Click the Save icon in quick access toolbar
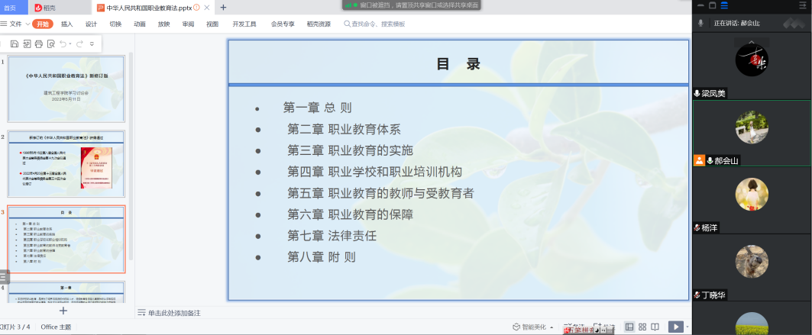Viewport: 812px width, 335px height. click(15, 43)
